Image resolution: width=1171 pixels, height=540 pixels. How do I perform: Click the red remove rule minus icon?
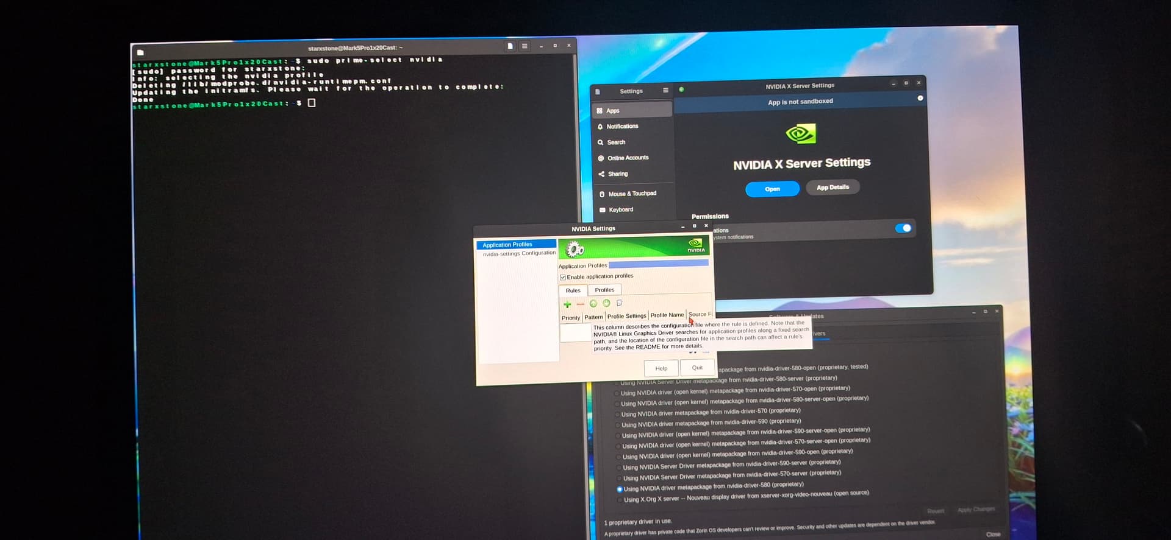click(x=581, y=304)
